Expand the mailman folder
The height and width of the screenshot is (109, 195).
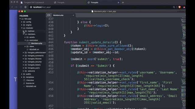[23, 31]
